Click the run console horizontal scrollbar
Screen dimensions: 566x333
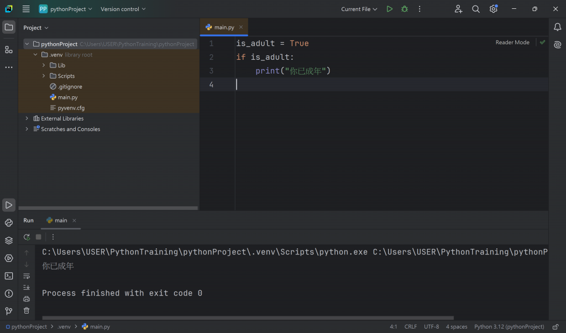click(248, 318)
